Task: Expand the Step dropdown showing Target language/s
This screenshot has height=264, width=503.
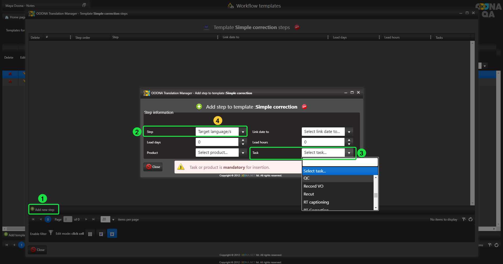Action: 243,132
